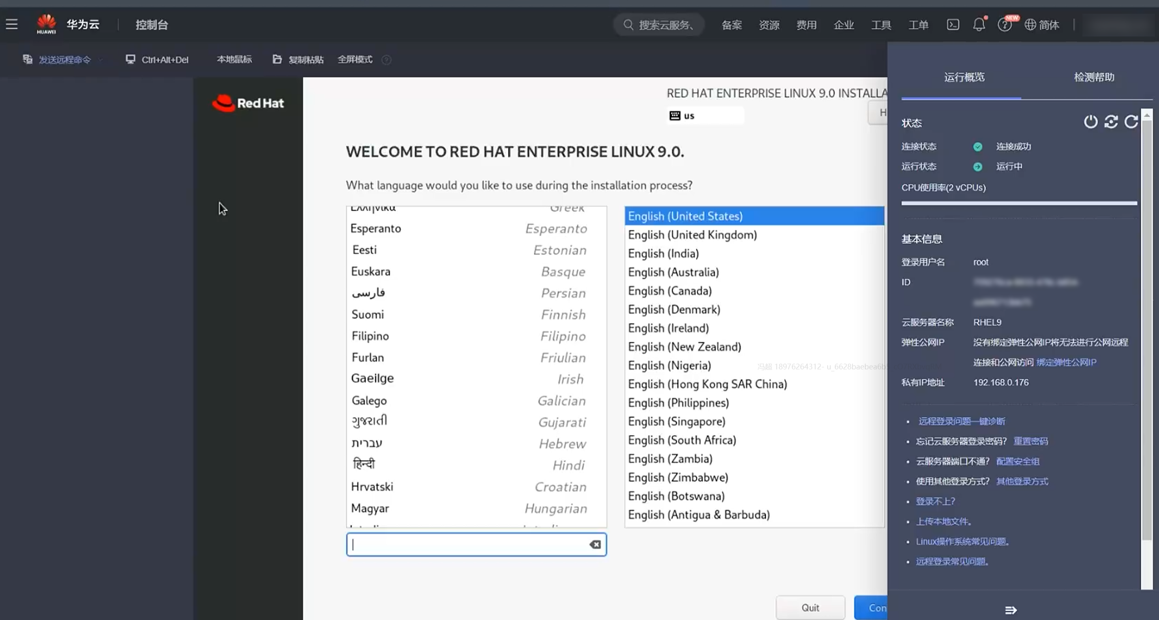Click the 重置密码 link
1159x620 pixels.
tap(1030, 441)
